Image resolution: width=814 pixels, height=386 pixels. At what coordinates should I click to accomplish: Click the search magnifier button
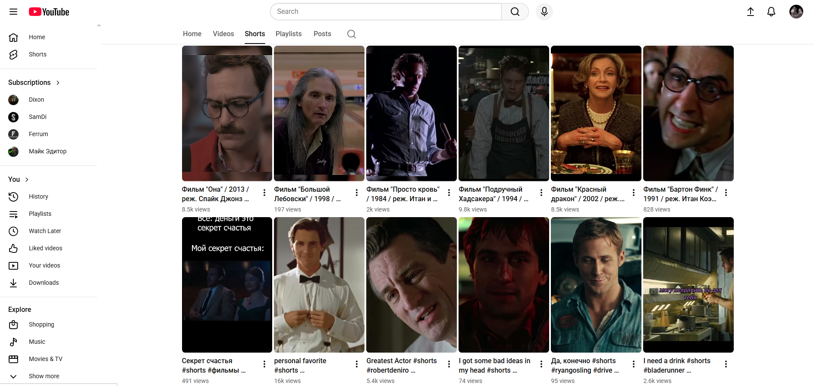tap(515, 12)
